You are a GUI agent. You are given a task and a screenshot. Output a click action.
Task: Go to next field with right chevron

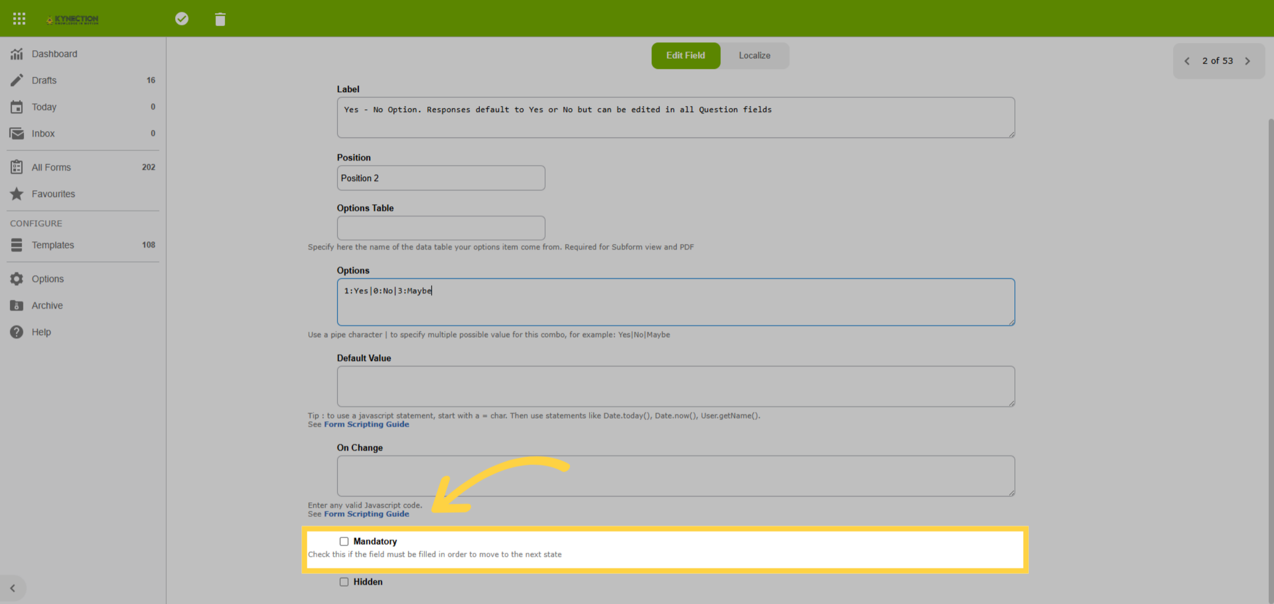click(1248, 61)
